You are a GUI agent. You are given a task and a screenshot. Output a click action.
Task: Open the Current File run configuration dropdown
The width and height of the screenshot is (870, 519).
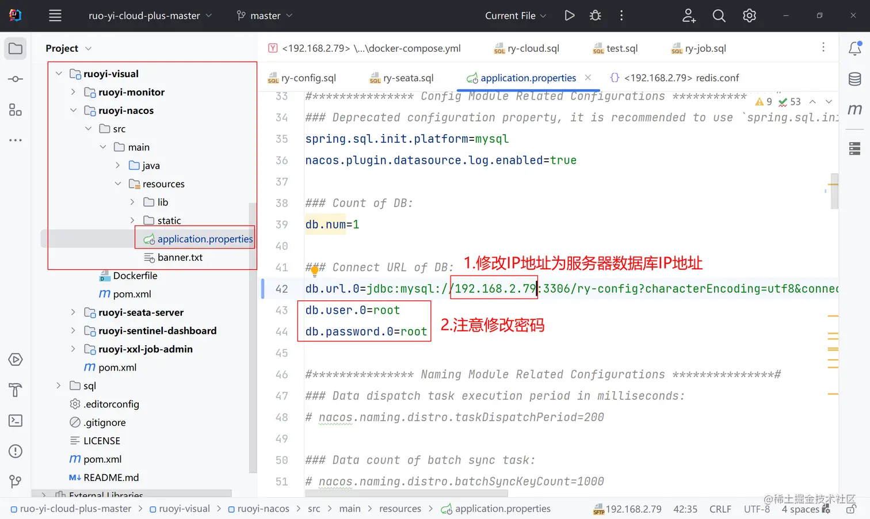pyautogui.click(x=516, y=16)
